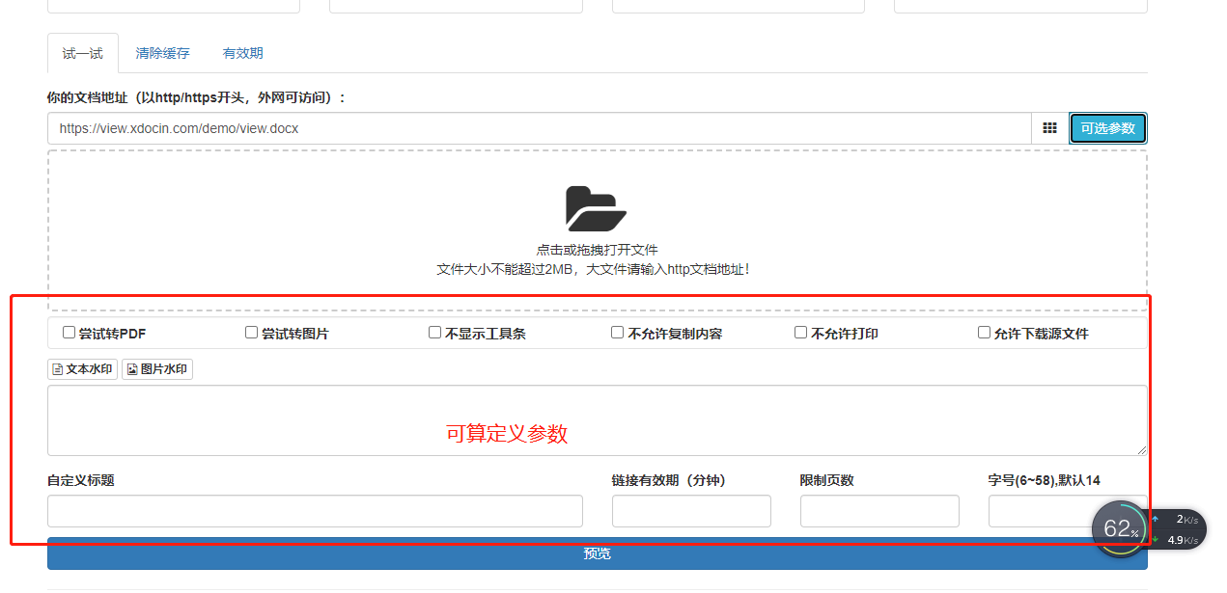Switch to the 清除缓存 tab

coord(162,54)
